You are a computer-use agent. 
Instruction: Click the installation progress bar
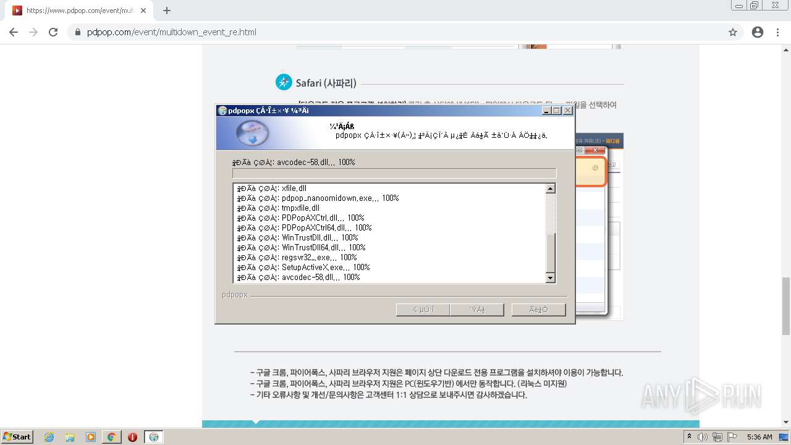(394, 174)
